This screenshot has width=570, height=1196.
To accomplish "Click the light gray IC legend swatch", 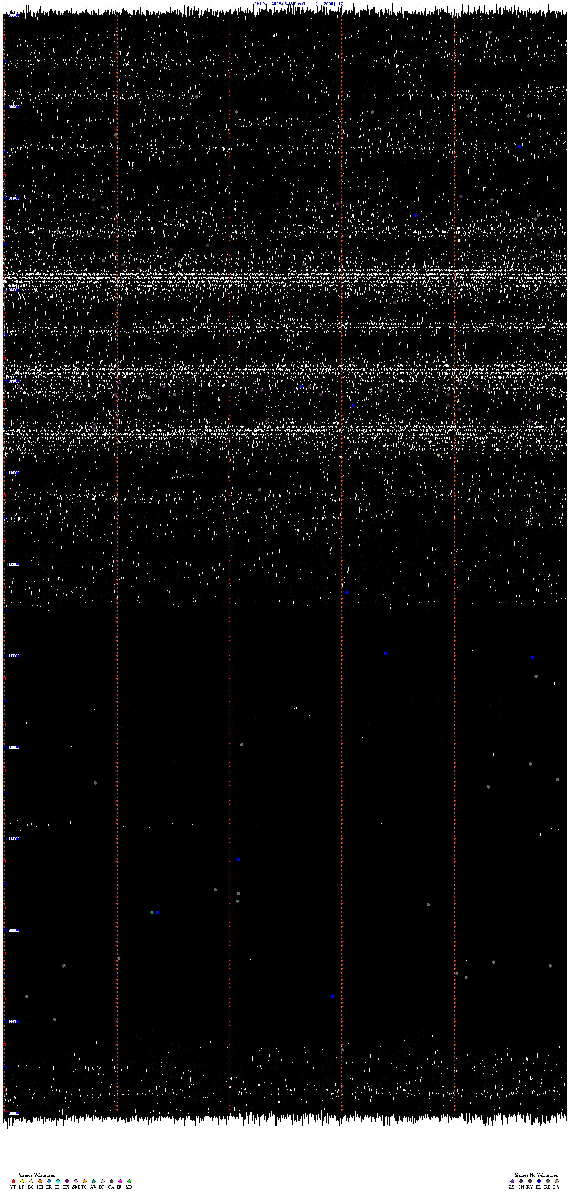I will pyautogui.click(x=103, y=1181).
